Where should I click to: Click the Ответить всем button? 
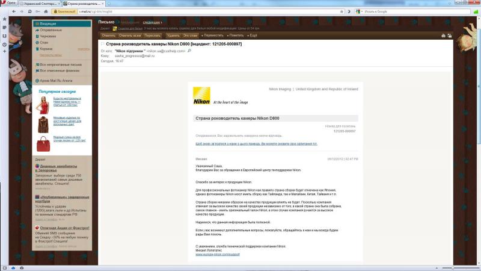coord(130,36)
